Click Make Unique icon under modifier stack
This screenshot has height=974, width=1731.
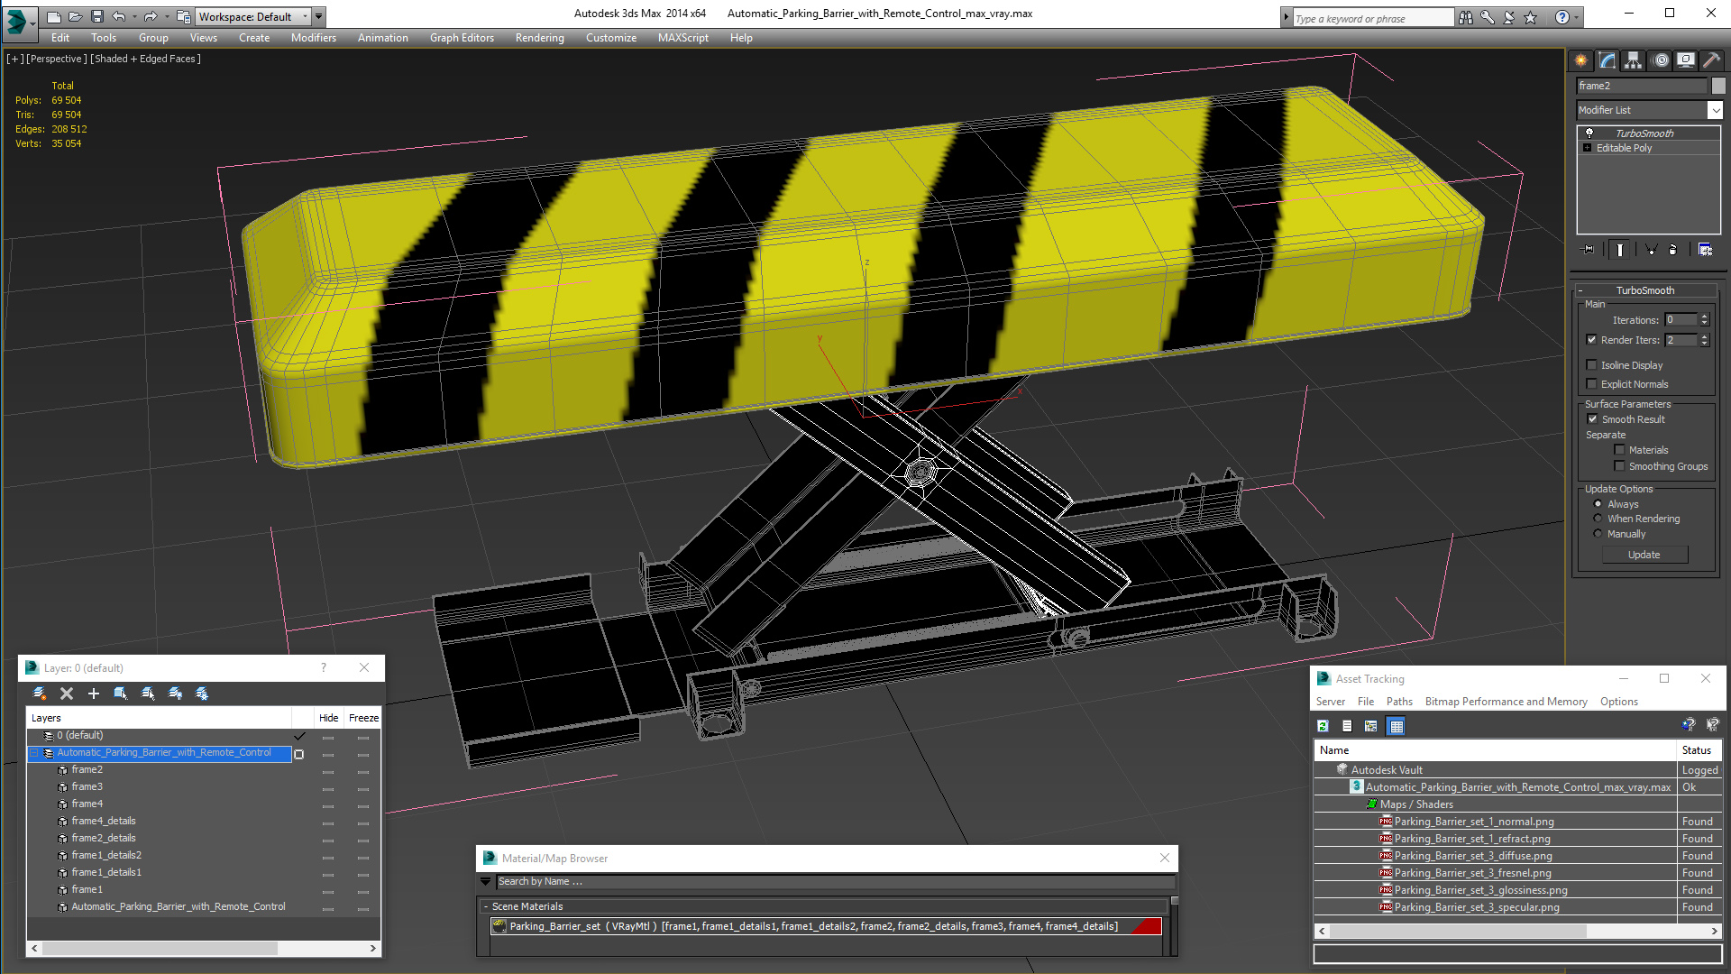(1652, 250)
